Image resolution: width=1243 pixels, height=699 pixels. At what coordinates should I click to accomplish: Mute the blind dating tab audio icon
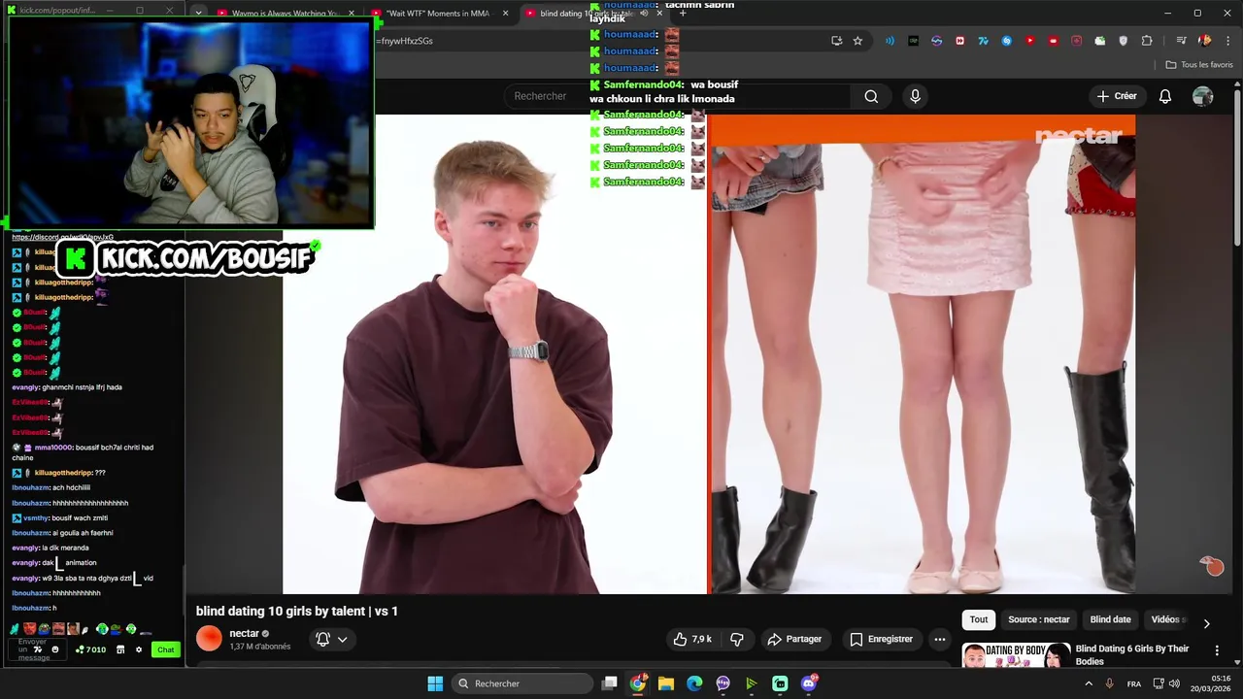pos(643,14)
